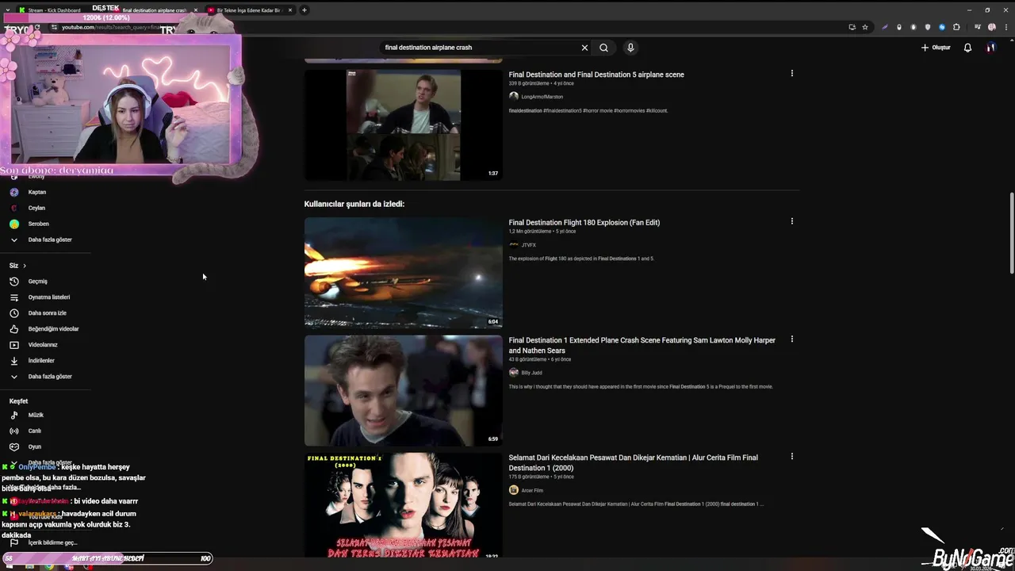
Task: Click the page vertical scrollbar thumb
Action: point(1011,233)
